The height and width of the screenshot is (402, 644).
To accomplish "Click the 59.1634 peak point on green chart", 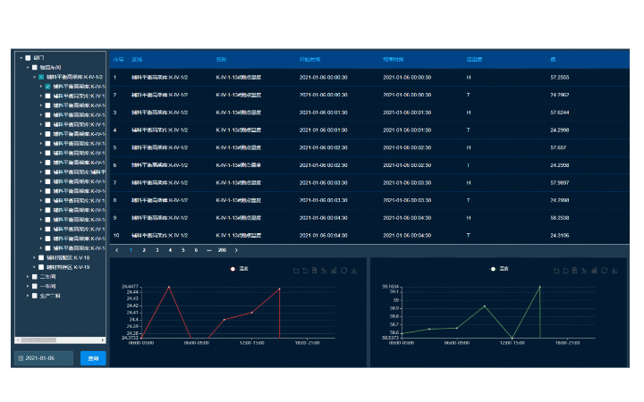I will (x=539, y=287).
